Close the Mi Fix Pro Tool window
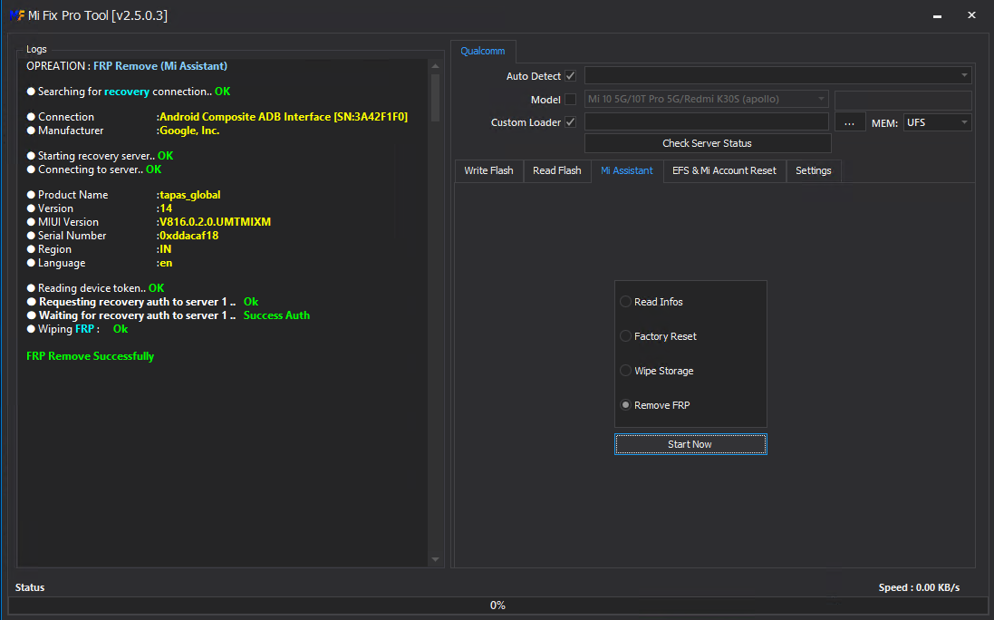 pyautogui.click(x=971, y=15)
